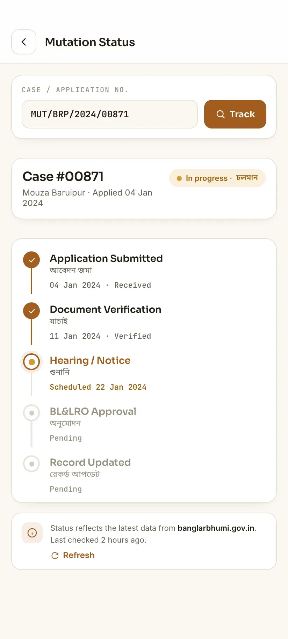
Task: Select the Application Submitted step title
Action: (x=106, y=258)
